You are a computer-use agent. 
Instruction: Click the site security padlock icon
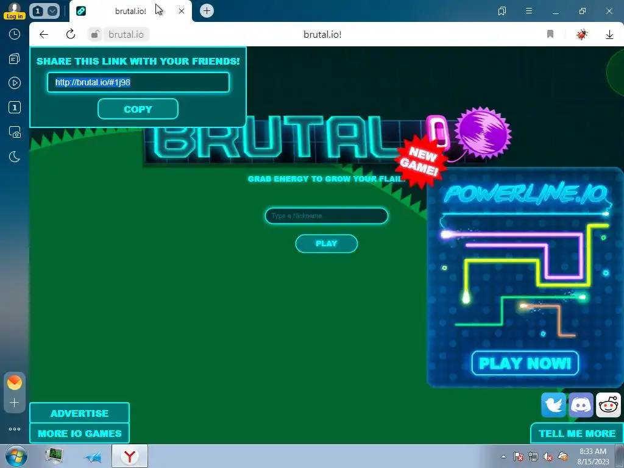point(94,34)
